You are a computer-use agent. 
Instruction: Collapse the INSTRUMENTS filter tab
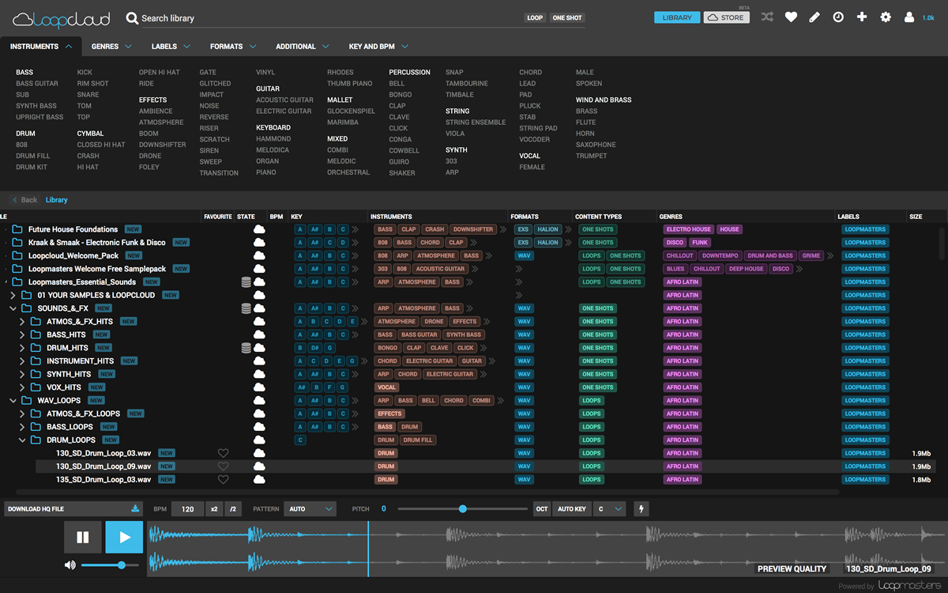coord(41,47)
